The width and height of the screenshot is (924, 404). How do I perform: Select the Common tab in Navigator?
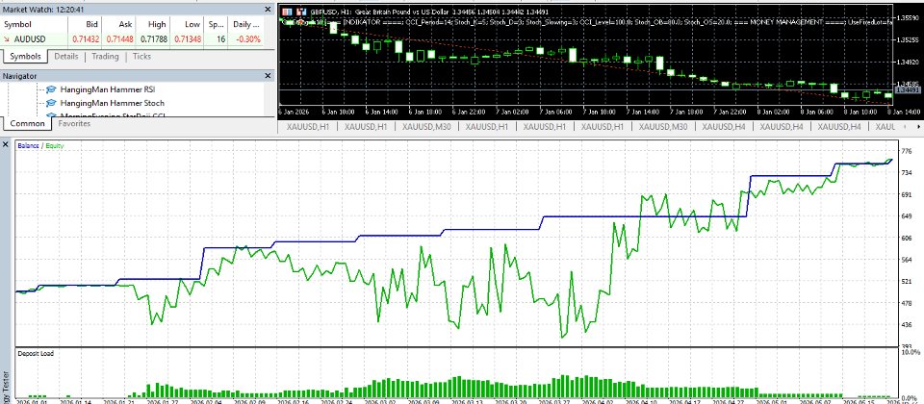click(27, 124)
